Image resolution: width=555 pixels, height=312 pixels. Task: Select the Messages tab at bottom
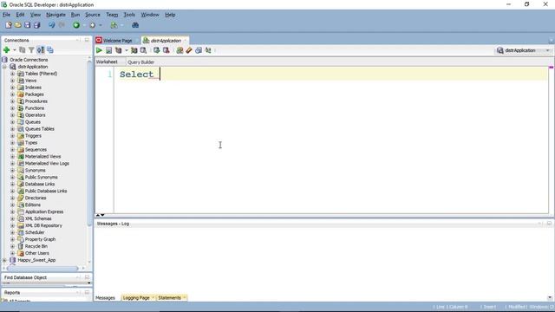coord(106,298)
